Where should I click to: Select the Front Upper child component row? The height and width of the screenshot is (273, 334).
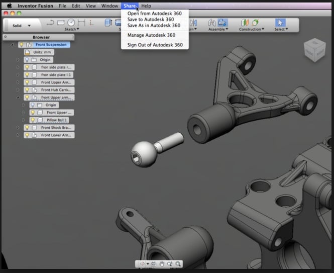pos(52,113)
